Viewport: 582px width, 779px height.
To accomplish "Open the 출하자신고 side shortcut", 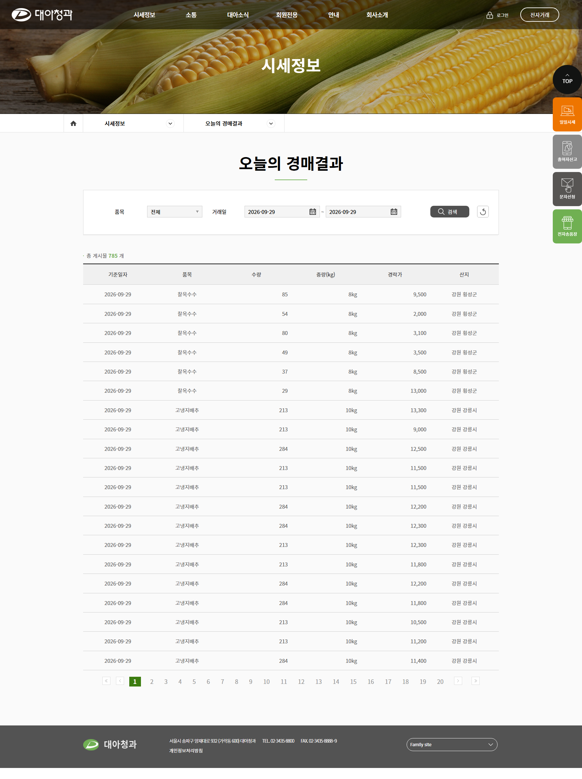I will tap(567, 152).
